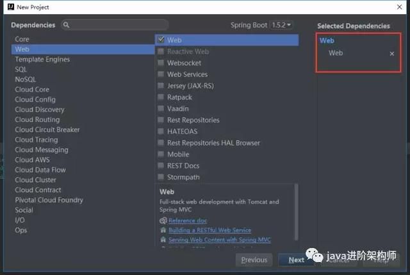The width and height of the screenshot is (410, 275).
Task: Open the Reference doc link
Action: pyautogui.click(x=188, y=221)
